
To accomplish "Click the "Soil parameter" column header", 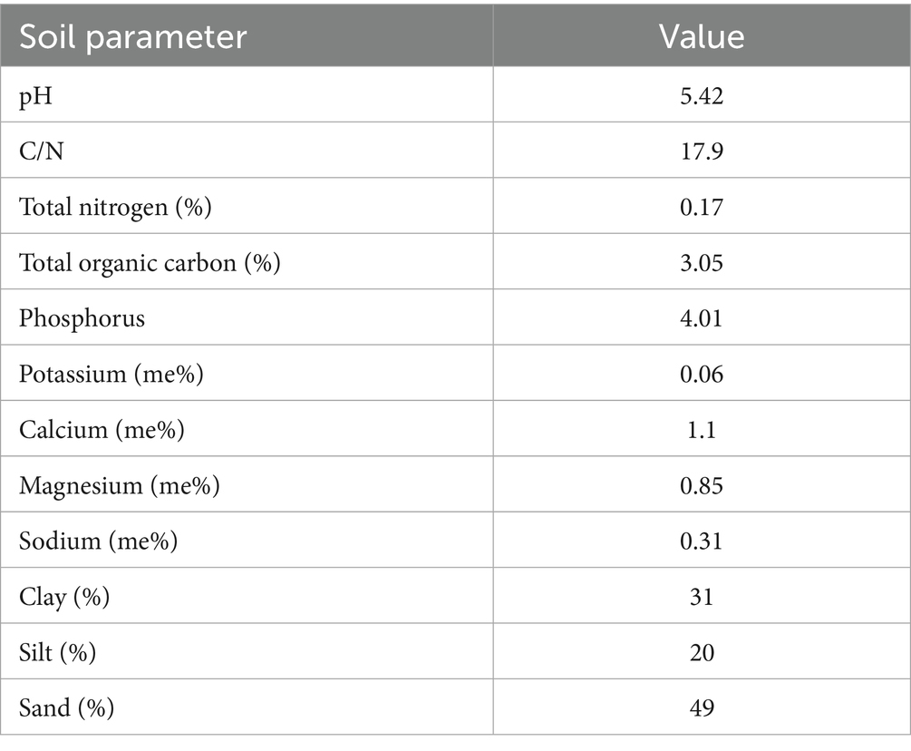I will [x=133, y=36].
